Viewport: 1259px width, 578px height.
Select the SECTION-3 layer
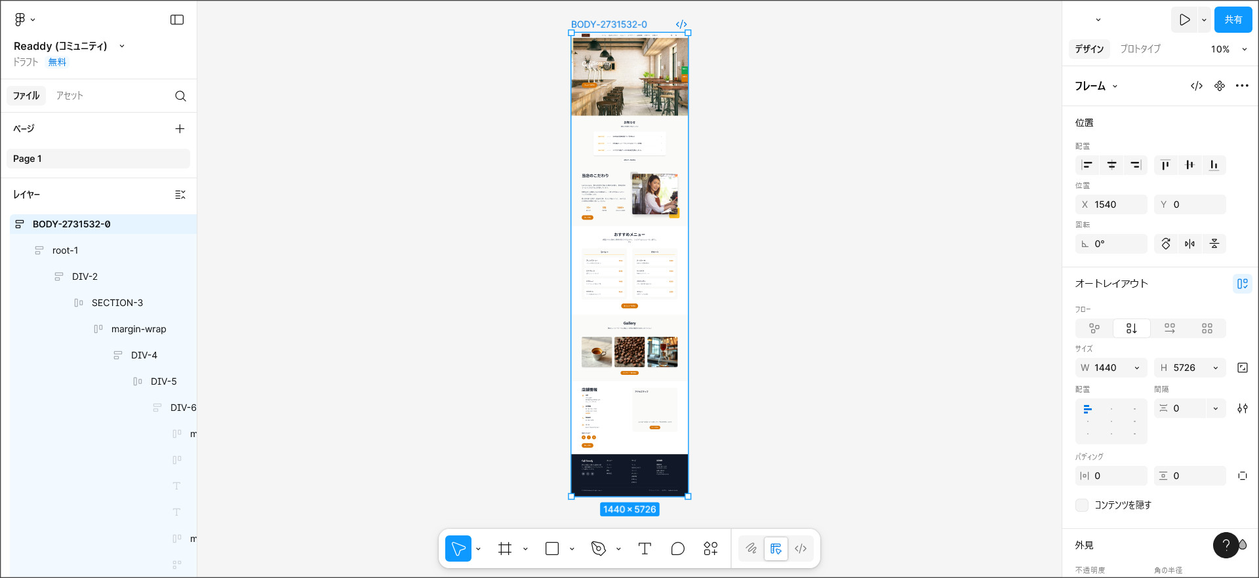[x=117, y=303]
